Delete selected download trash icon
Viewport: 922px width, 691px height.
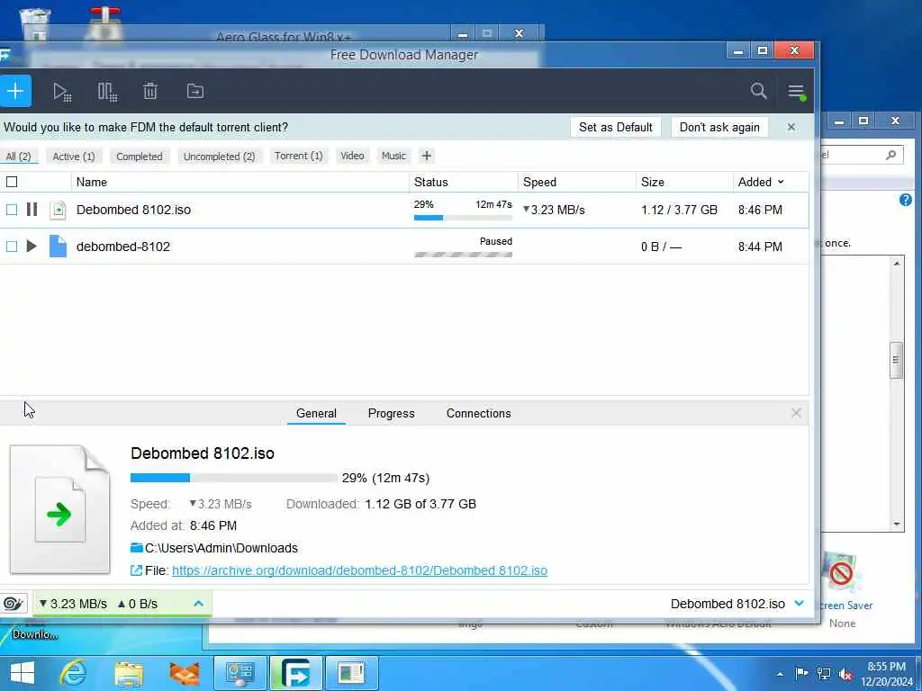150,91
